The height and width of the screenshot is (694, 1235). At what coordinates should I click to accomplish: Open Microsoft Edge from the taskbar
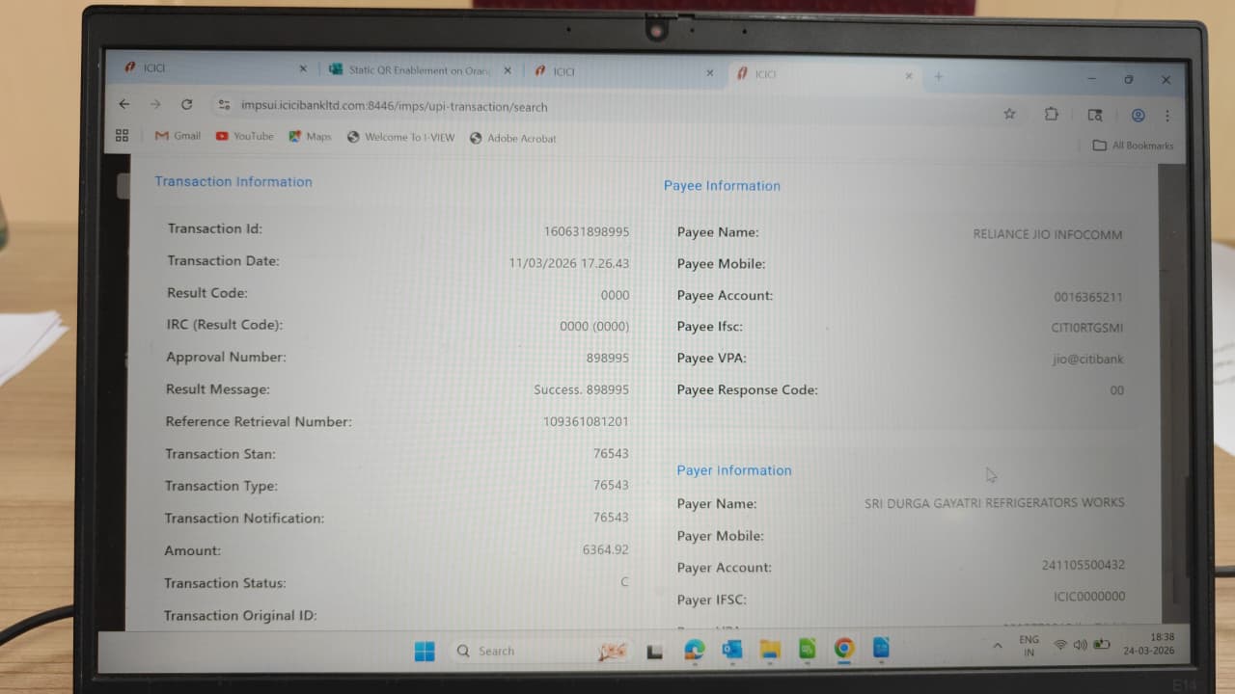coord(694,650)
